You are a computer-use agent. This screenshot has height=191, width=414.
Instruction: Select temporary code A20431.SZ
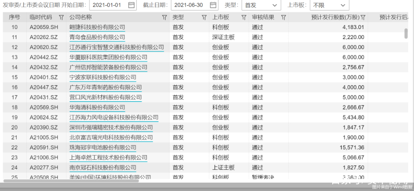[x=44, y=97]
